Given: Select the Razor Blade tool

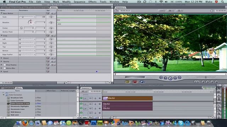Looking at the screenshot, I should (219, 106).
